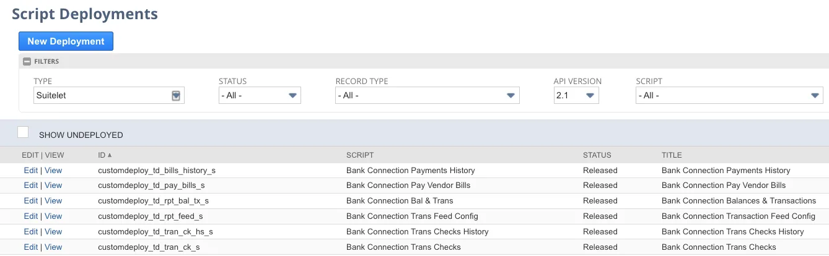
Task: Open the Record Type filter dropdown
Action: pyautogui.click(x=428, y=95)
